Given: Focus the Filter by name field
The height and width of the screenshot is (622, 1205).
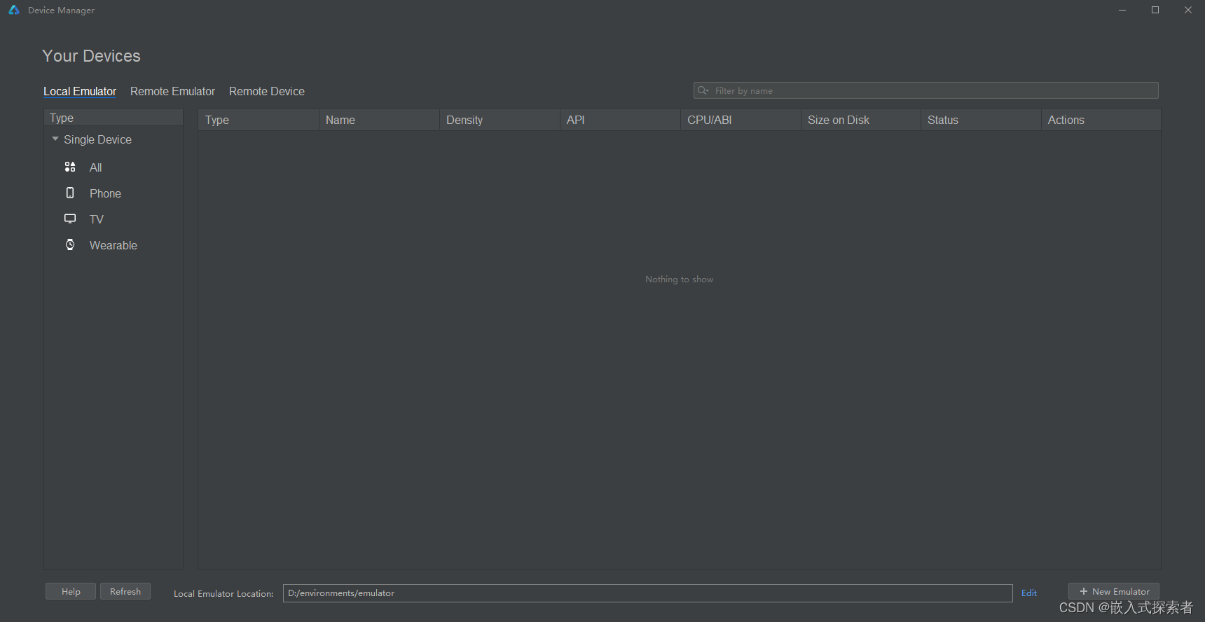Looking at the screenshot, I should (x=926, y=90).
